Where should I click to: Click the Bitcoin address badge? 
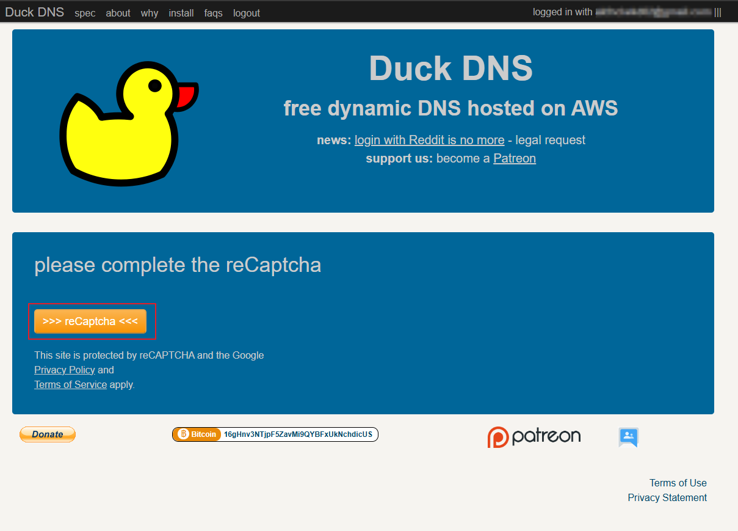275,434
